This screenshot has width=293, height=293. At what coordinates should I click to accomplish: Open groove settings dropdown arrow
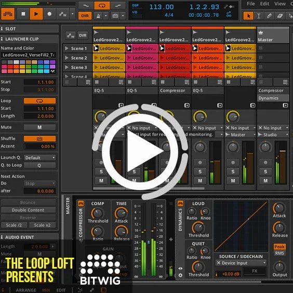pos(123,16)
